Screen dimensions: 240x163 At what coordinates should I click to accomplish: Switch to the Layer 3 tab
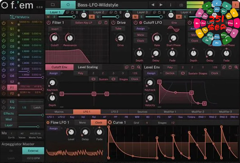click(x=142, y=12)
